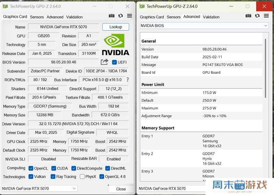Open GPU selector dropdown in right window

[171, 189]
